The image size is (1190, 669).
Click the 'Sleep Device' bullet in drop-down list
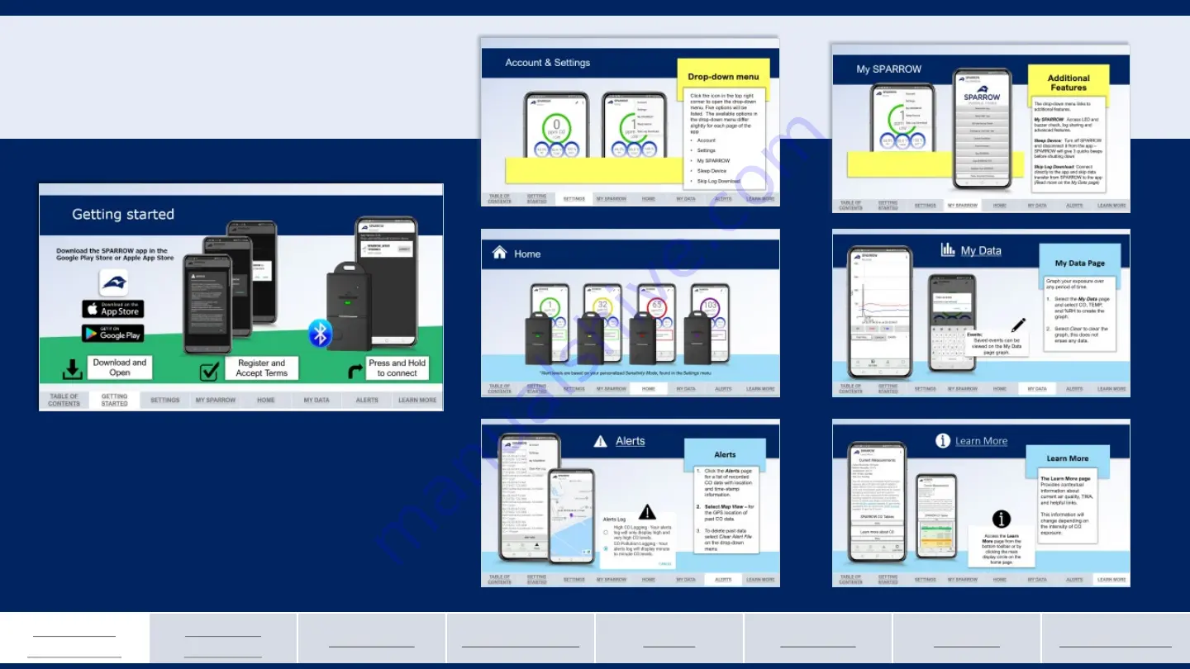point(712,171)
